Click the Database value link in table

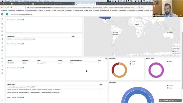point(24,63)
